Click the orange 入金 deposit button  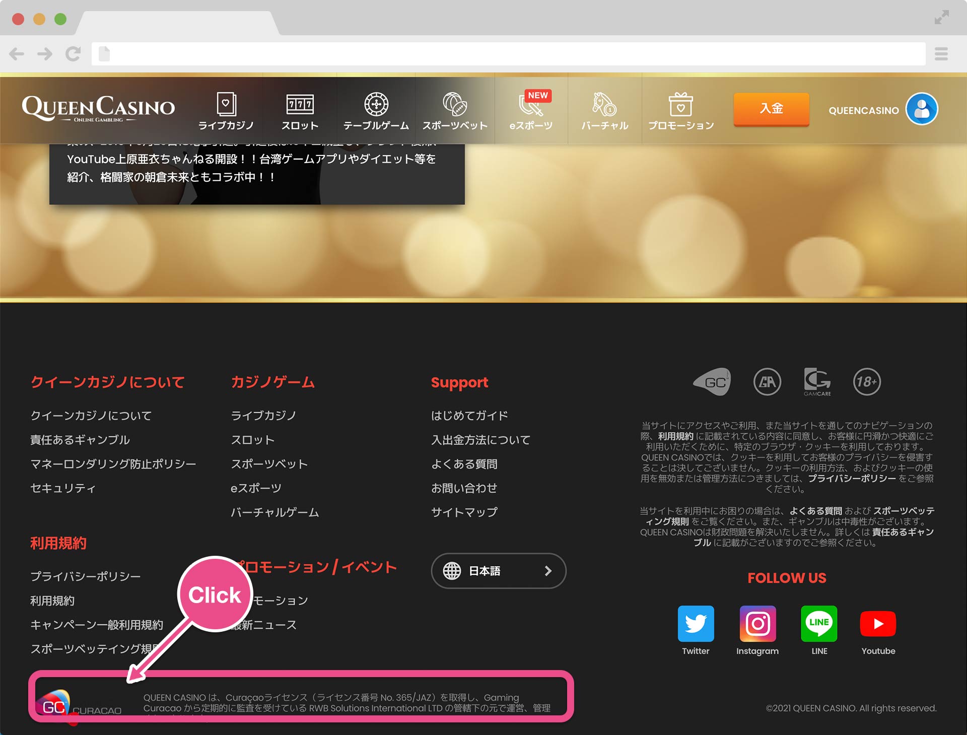[771, 109]
